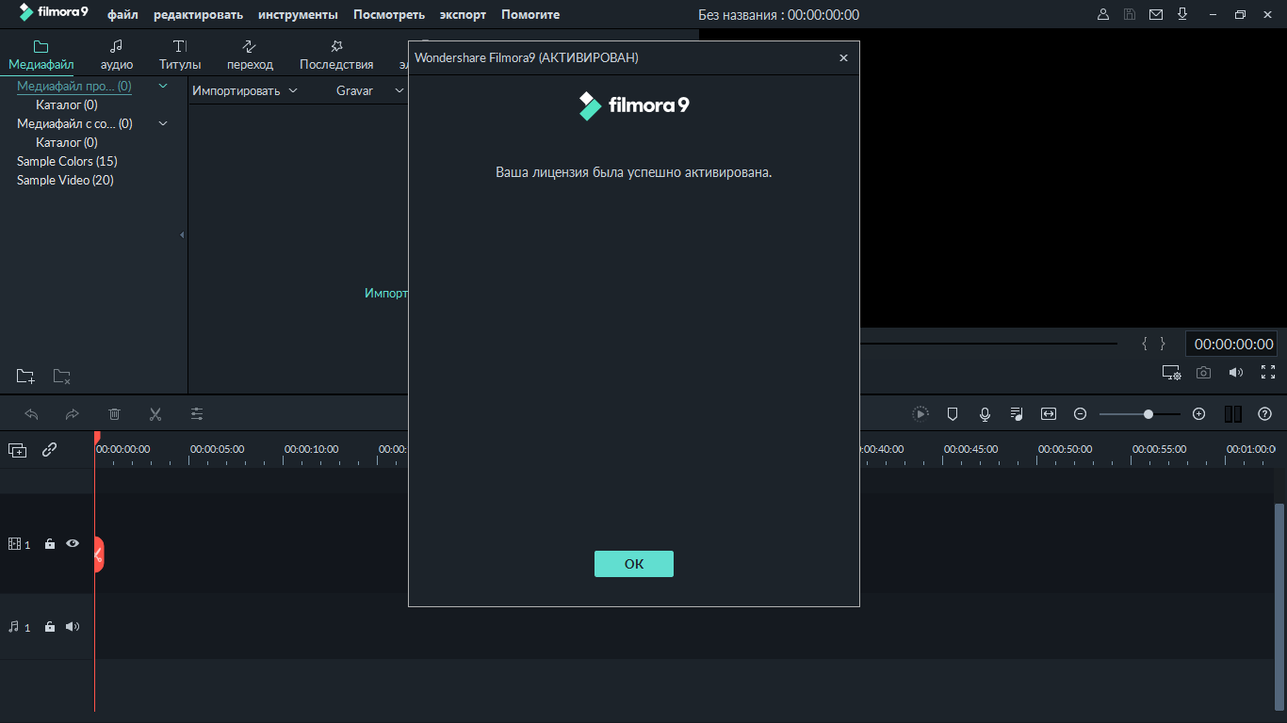Click the edit adjustments sliders icon
1287x723 pixels.
[197, 413]
